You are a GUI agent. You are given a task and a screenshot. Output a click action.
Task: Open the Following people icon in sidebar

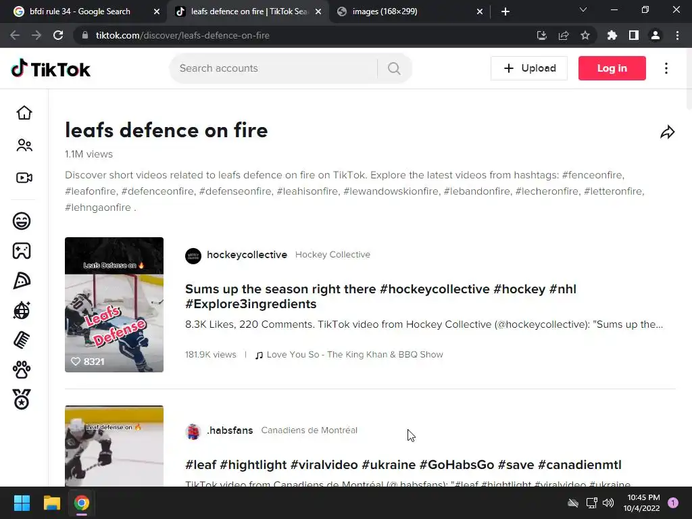24,145
